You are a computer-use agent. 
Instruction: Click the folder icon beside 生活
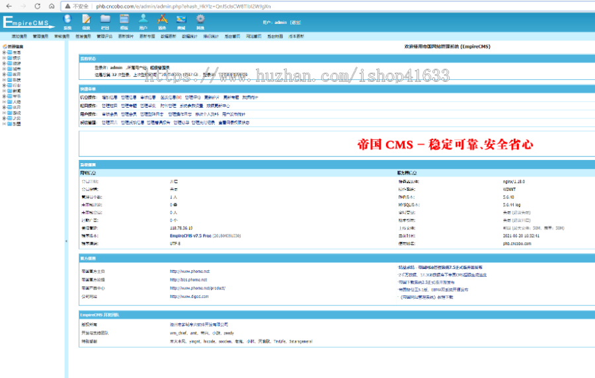point(10,52)
